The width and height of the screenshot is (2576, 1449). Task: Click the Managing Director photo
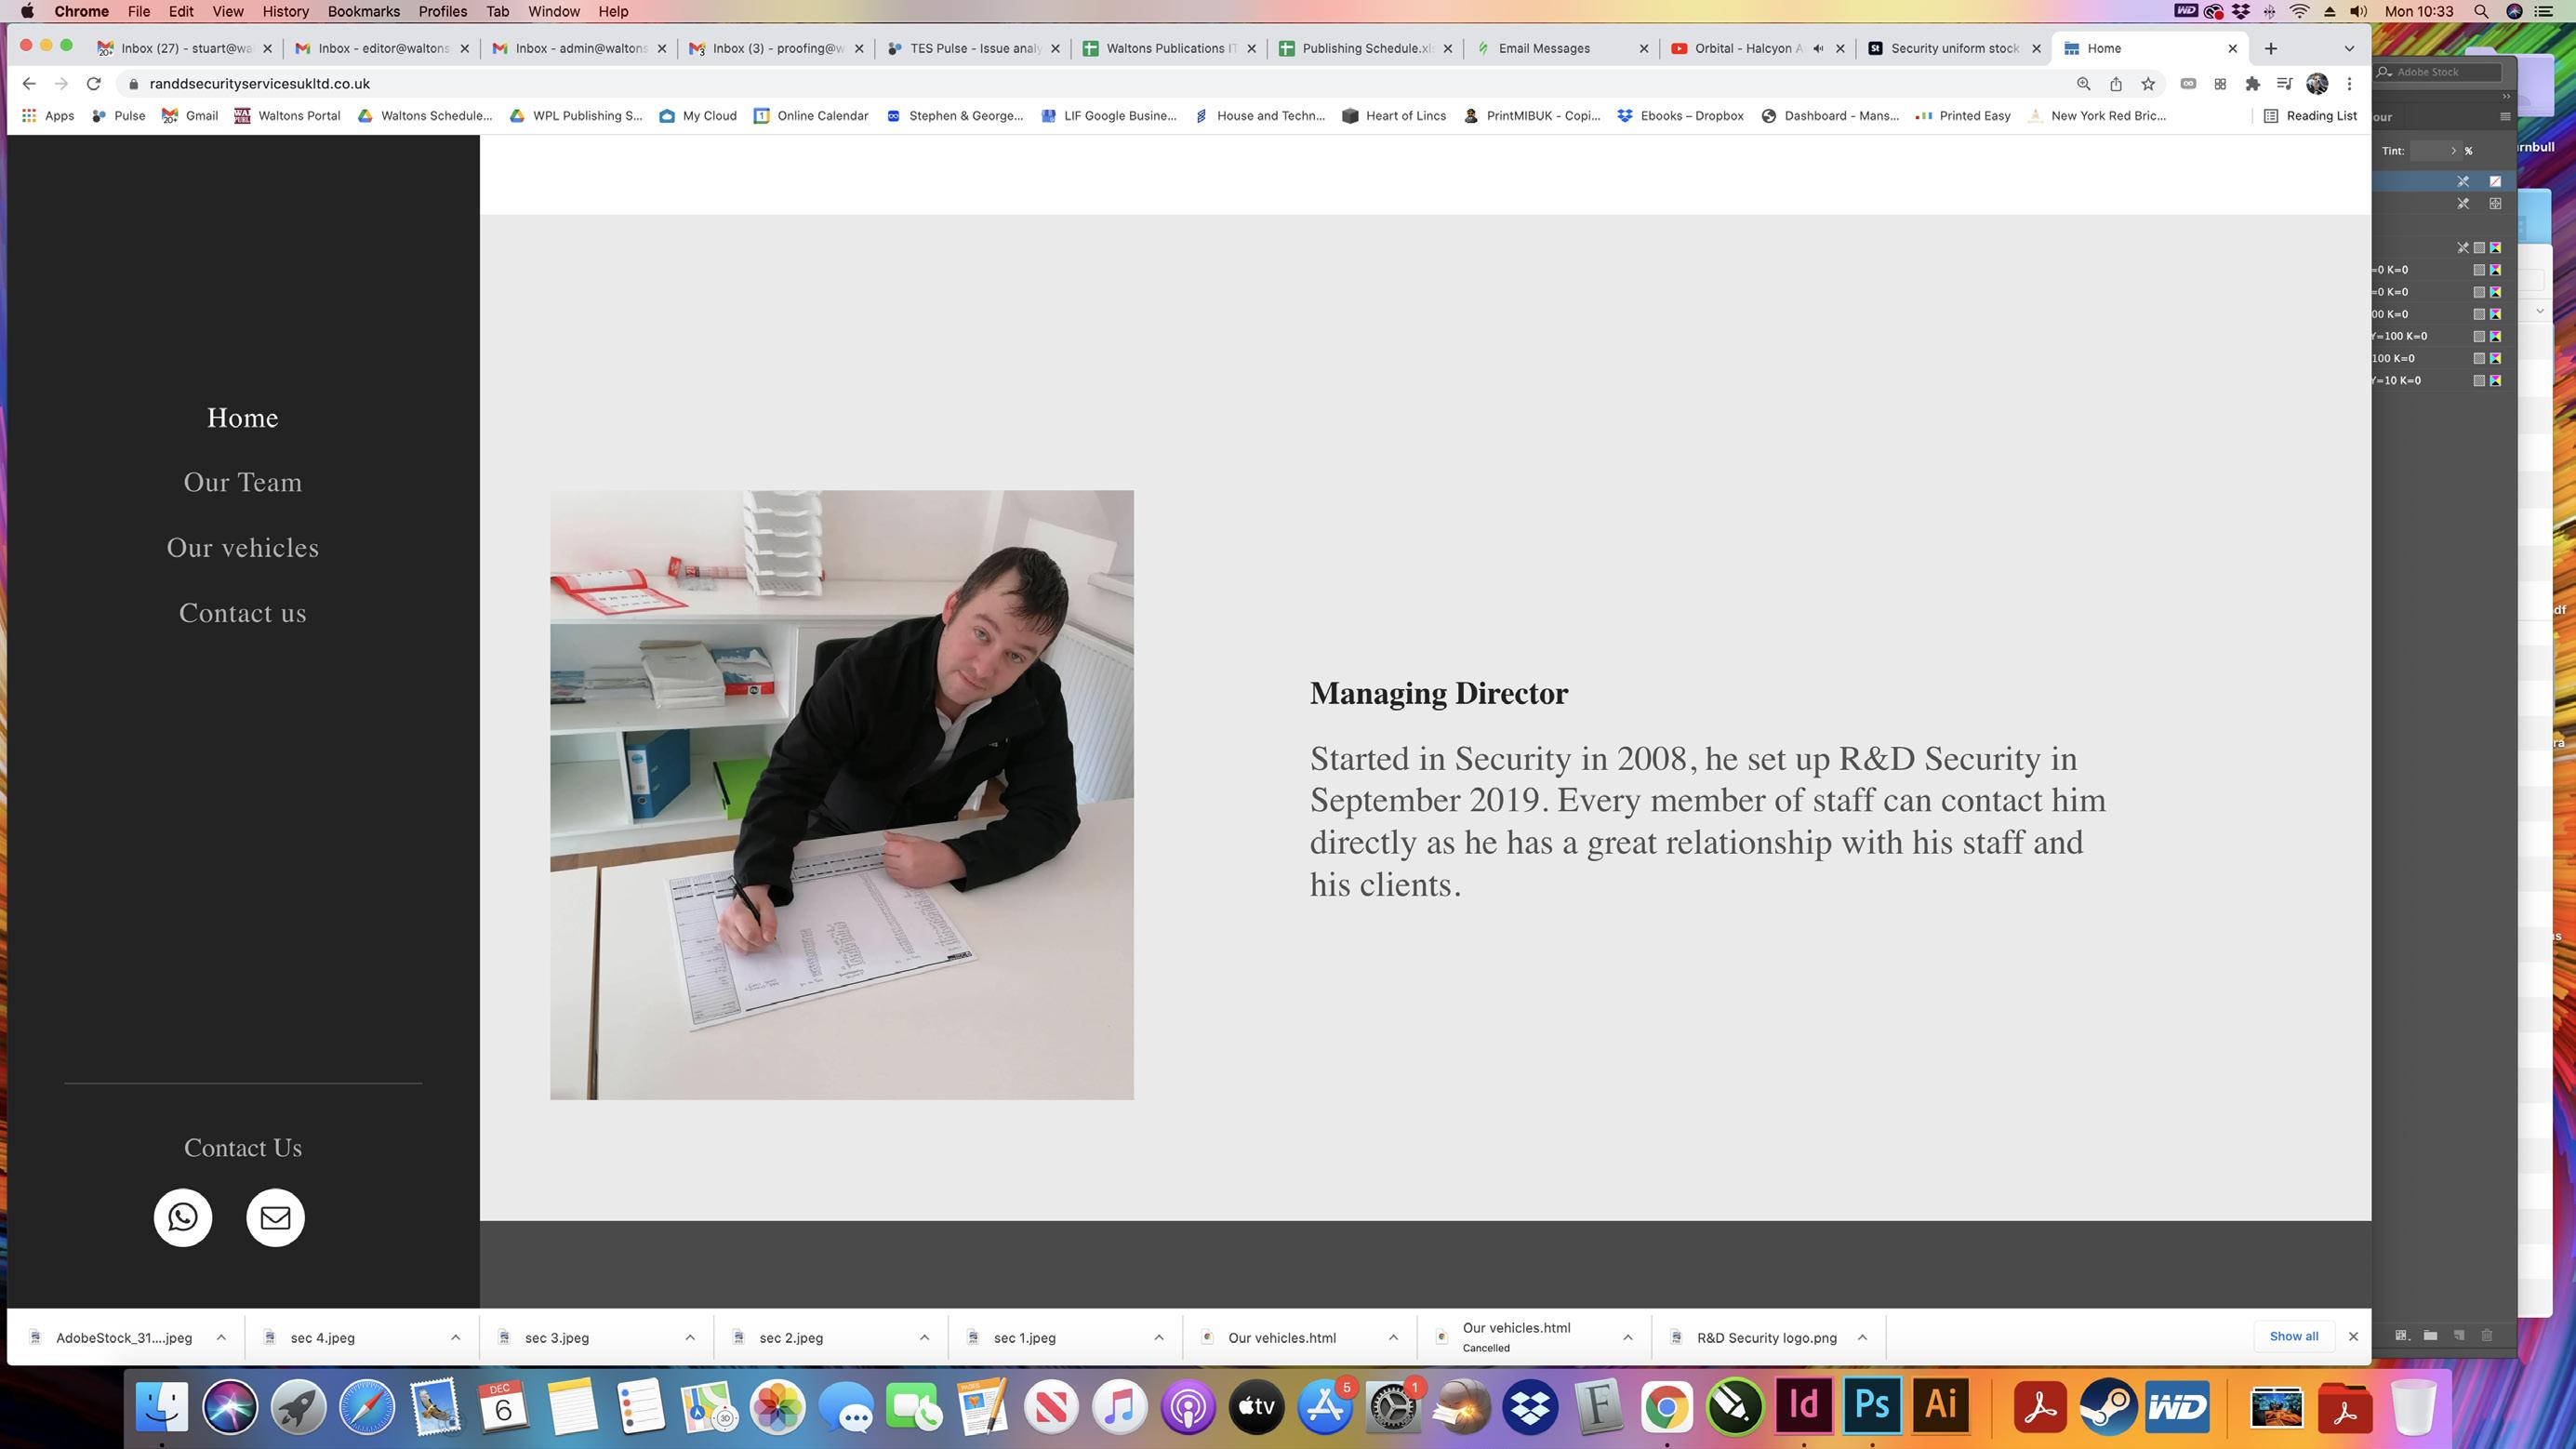click(841, 795)
